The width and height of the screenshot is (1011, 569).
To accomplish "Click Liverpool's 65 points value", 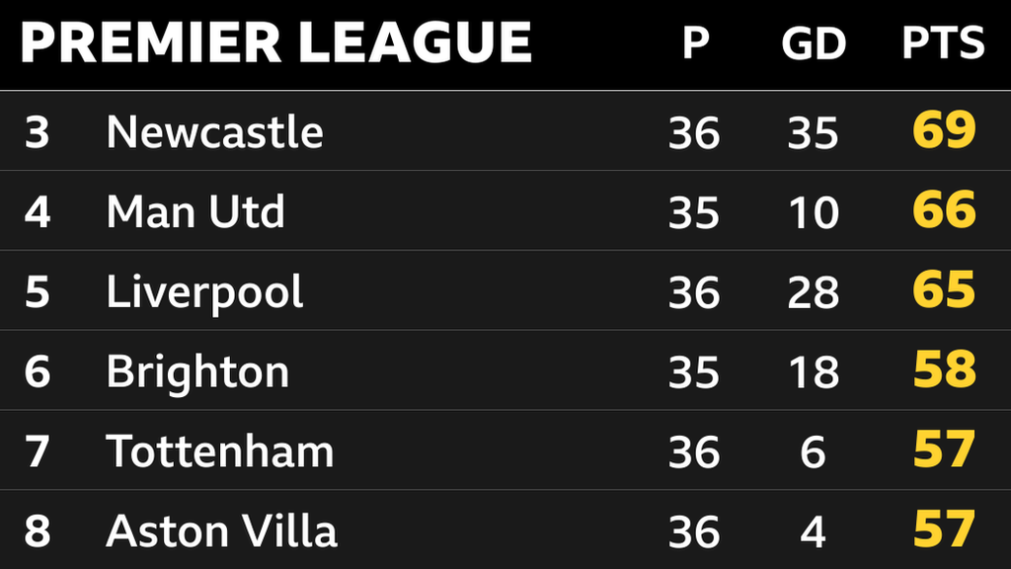I will tap(944, 291).
